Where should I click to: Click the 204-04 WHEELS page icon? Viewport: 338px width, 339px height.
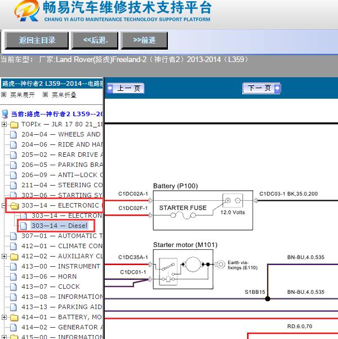coord(14,135)
